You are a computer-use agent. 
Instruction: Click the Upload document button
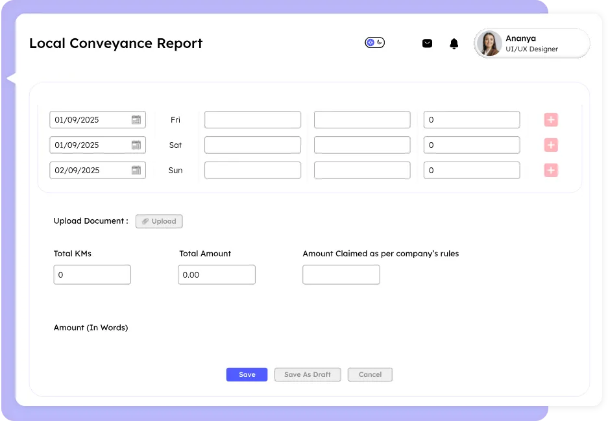[x=159, y=221]
